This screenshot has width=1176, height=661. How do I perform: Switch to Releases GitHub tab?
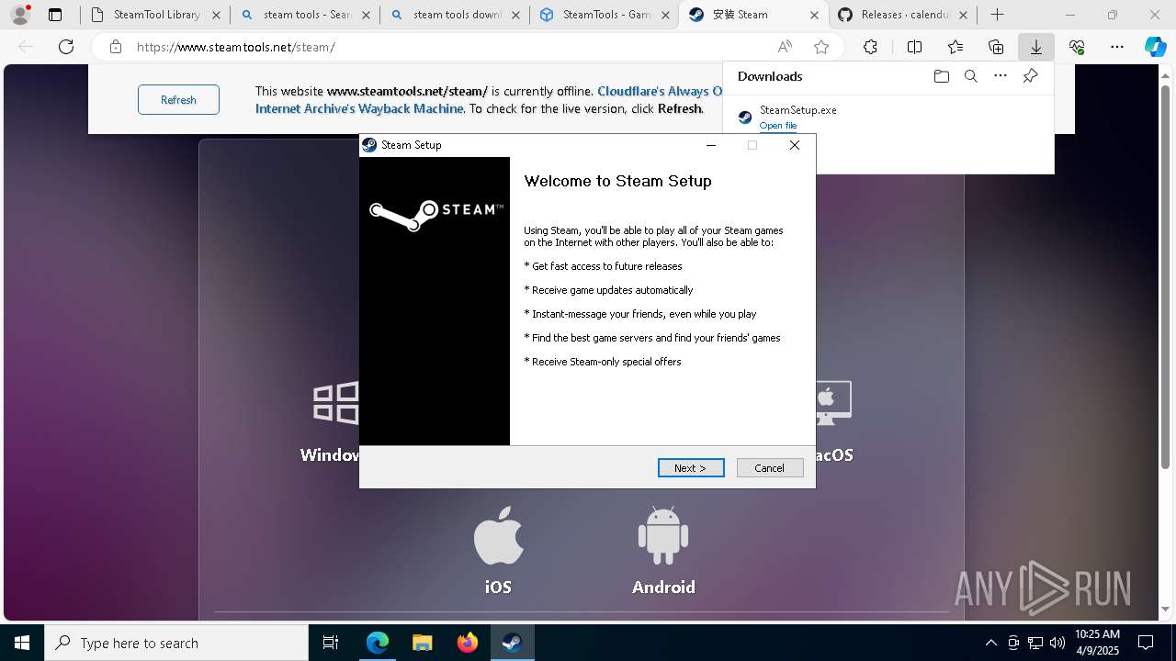pos(903,15)
